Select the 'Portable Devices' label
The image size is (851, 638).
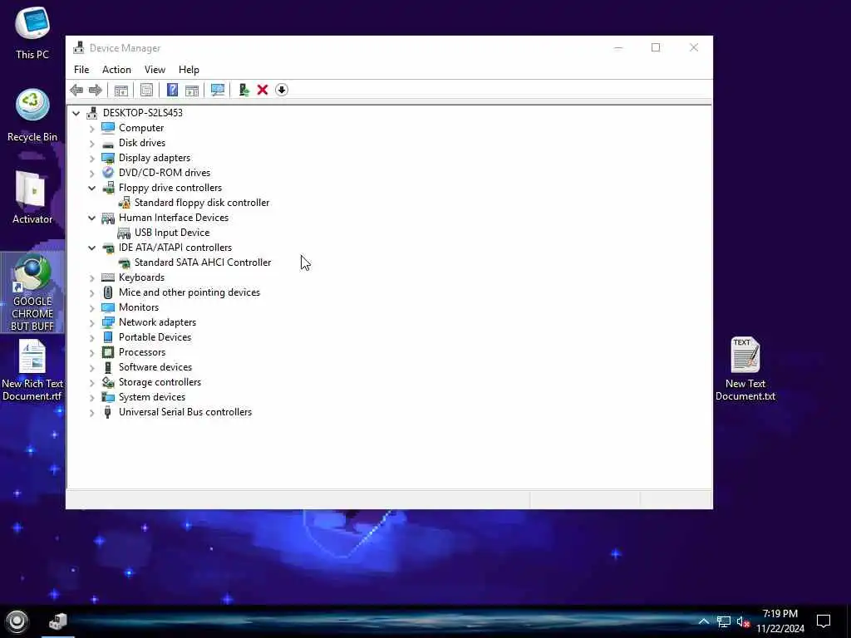click(155, 337)
